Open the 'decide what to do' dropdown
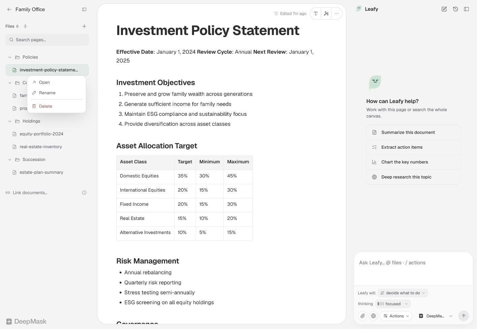Viewport: 477px width, 329px height. [403, 293]
